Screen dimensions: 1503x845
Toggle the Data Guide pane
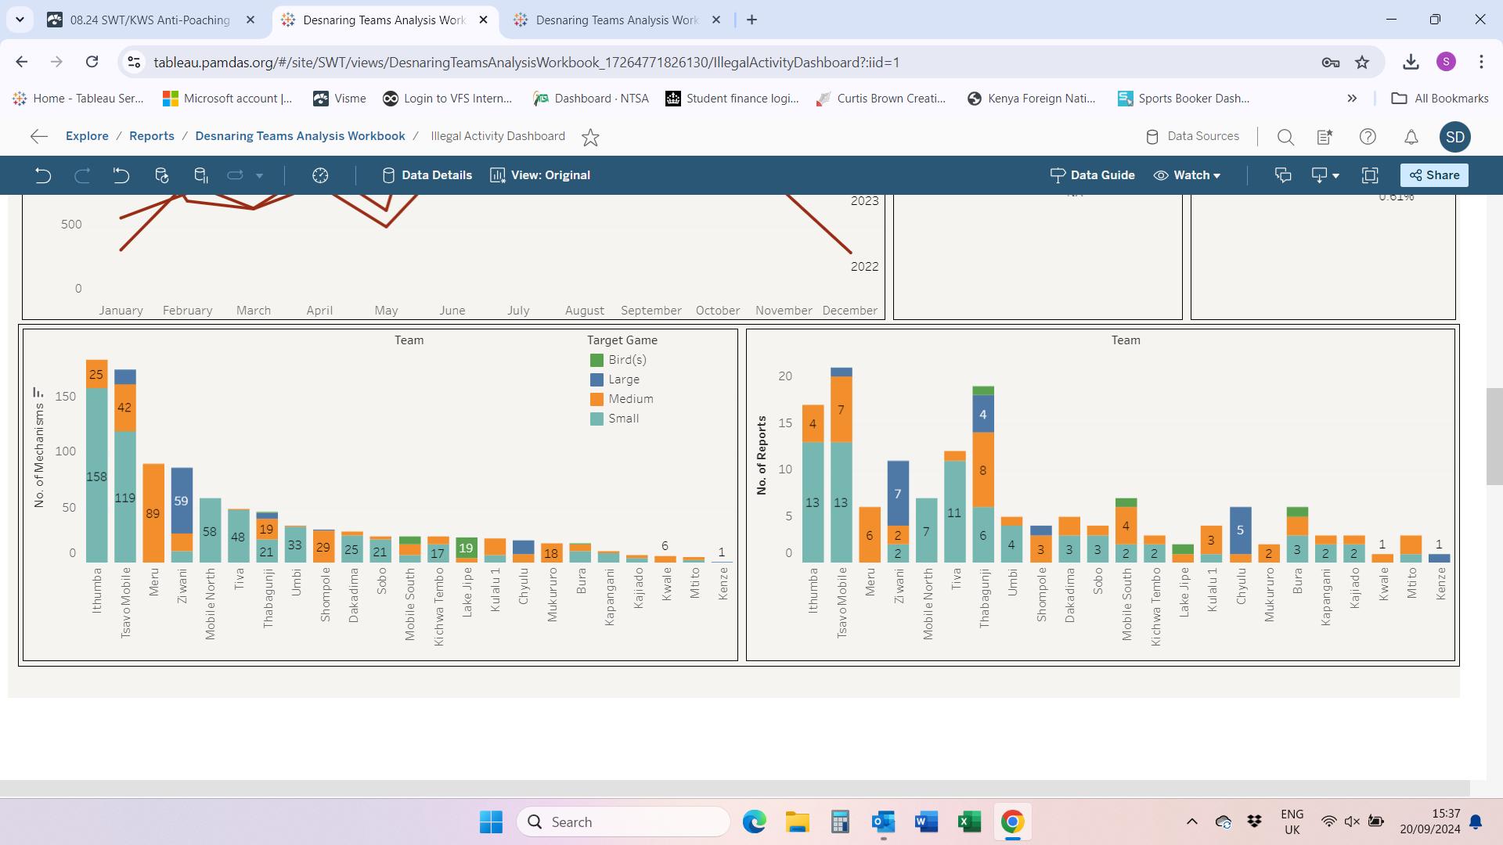[x=1093, y=175]
